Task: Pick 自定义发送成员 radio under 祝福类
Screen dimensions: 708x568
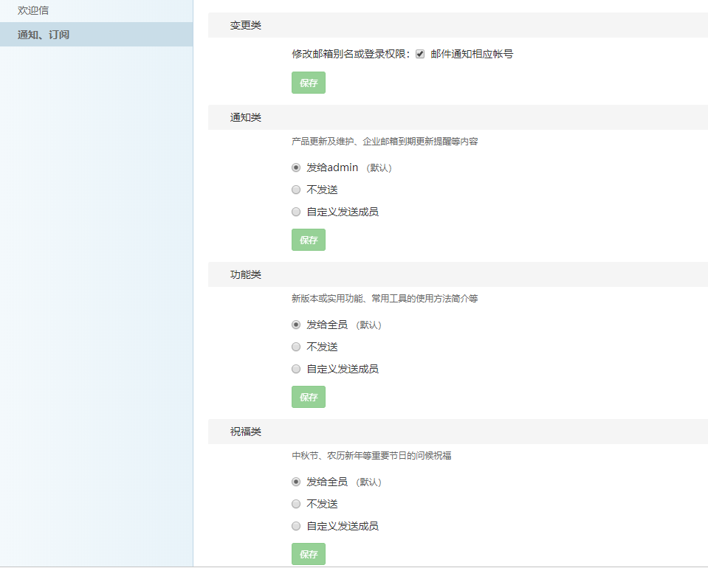Action: 296,527
